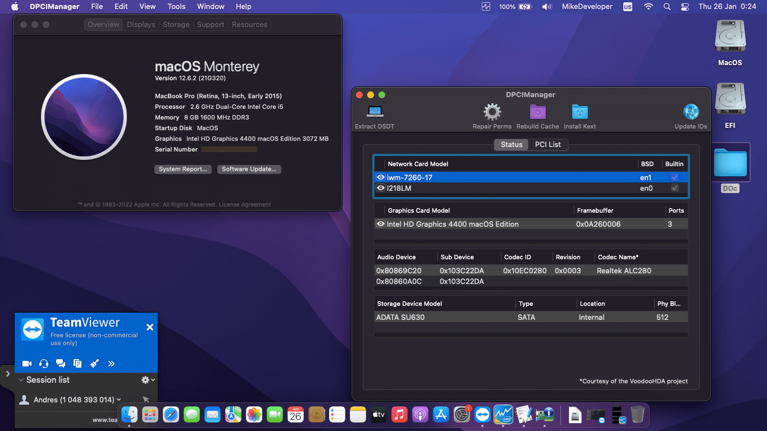Click the Repair Perms gear icon
The image size is (767, 431).
pyautogui.click(x=492, y=112)
